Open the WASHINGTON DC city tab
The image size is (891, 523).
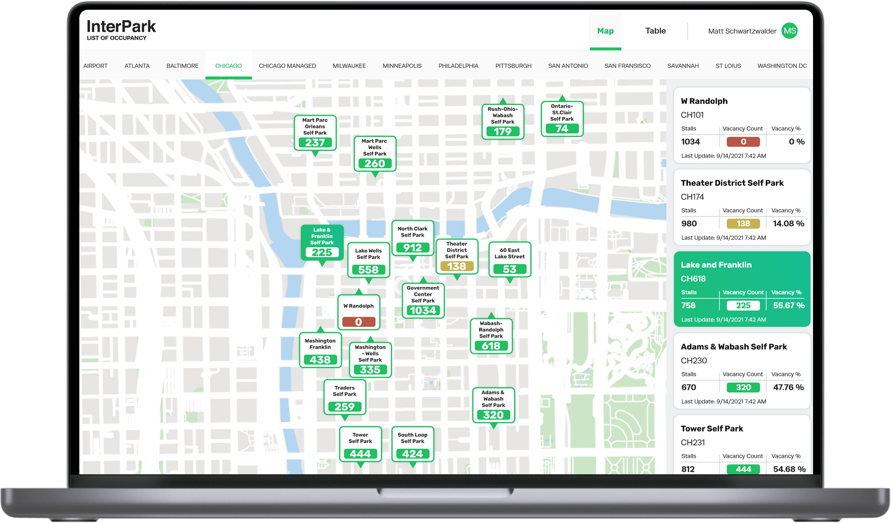782,66
